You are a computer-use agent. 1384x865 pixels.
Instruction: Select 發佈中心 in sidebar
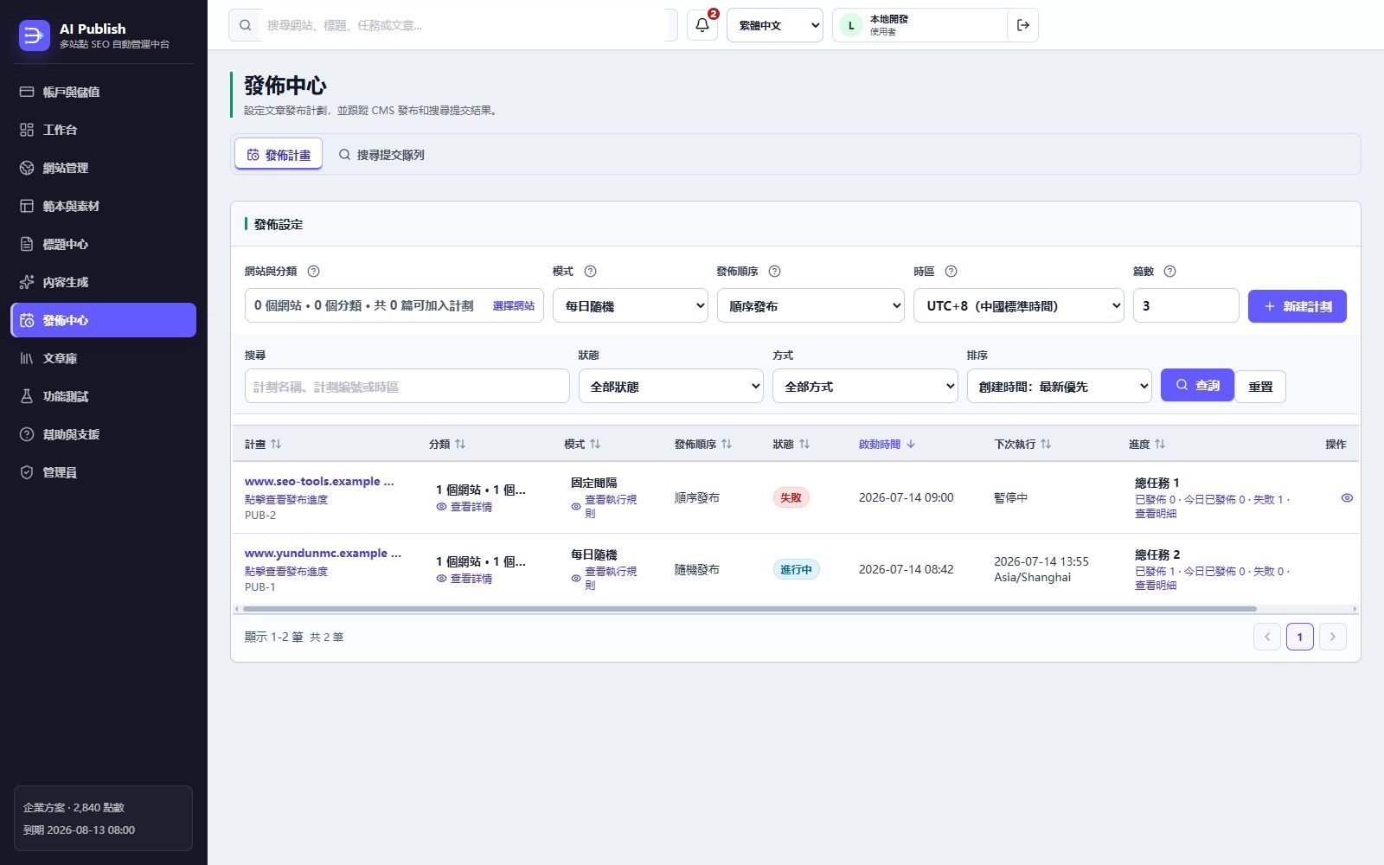coord(104,320)
